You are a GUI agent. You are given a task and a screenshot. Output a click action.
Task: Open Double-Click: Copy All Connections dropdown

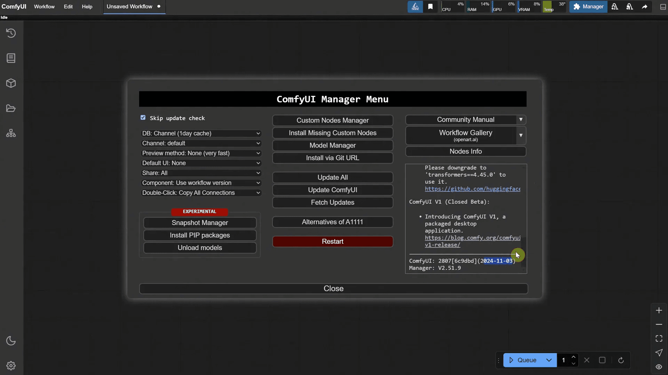tap(201, 193)
